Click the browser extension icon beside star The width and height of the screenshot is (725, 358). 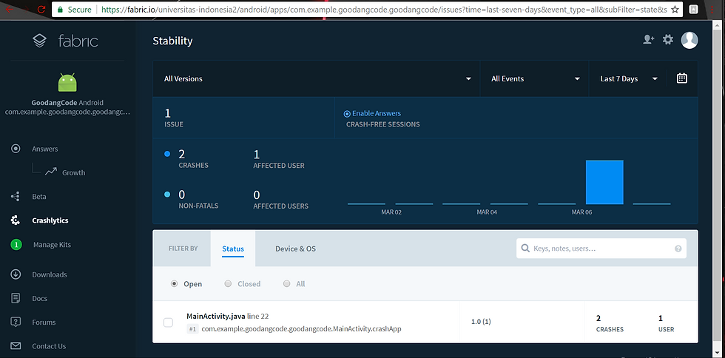pos(694,10)
